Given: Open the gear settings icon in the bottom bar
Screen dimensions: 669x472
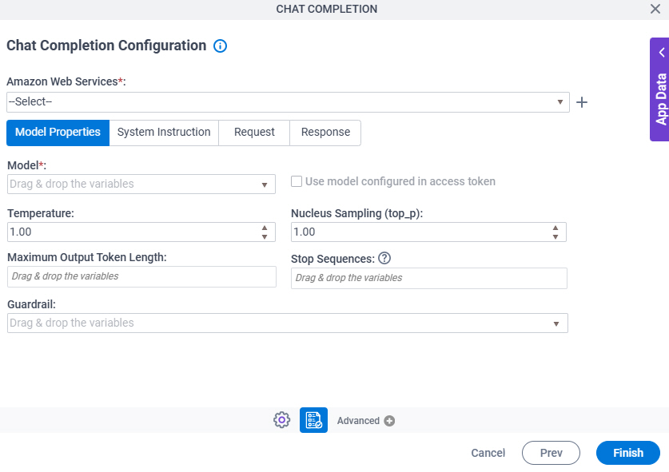Looking at the screenshot, I should (x=281, y=420).
